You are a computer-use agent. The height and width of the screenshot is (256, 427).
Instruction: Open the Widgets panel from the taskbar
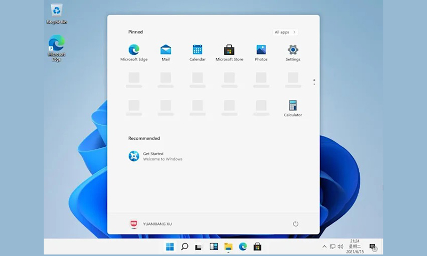[x=213, y=247]
